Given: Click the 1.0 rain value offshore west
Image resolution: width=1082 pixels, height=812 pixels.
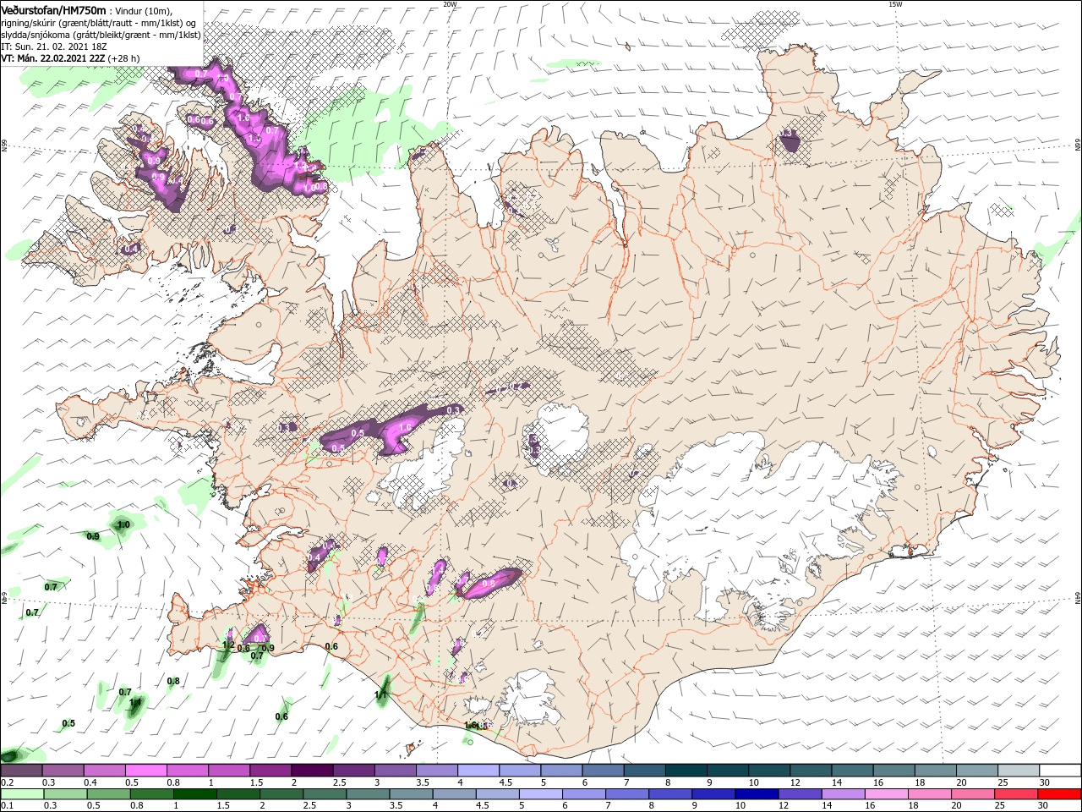Looking at the screenshot, I should point(123,524).
